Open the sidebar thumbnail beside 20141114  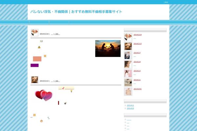point(128,37)
